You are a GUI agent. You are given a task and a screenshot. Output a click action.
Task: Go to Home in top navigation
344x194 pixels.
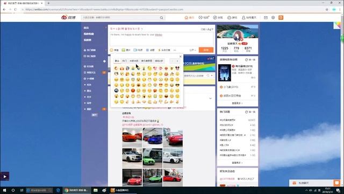point(190,18)
